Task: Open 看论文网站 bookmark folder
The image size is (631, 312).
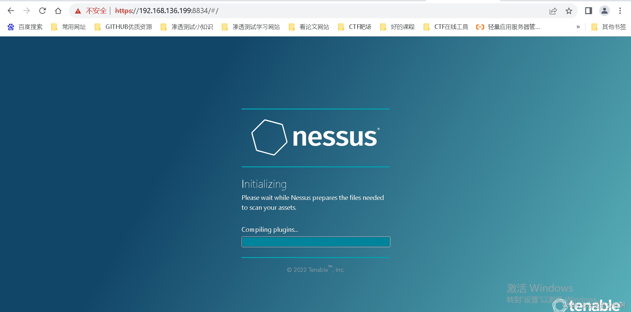Action: pos(309,27)
